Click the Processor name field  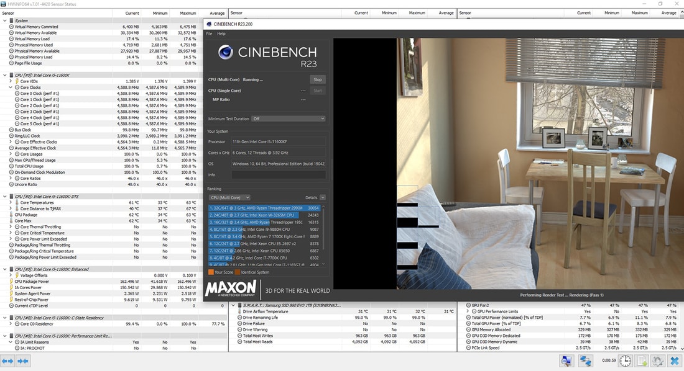coord(279,141)
